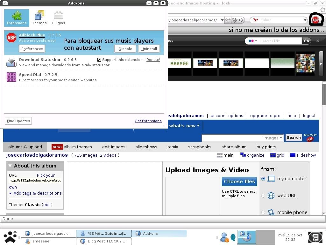The height and width of the screenshot is (245, 326).
Task: Click the Adblock Plus stop-sign icon in list
Action: click(x=11, y=38)
